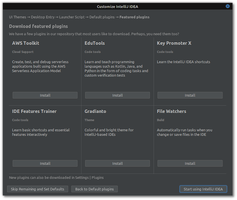237x200 pixels.
Task: Install the File Watchers plugin
Action: point(190,163)
